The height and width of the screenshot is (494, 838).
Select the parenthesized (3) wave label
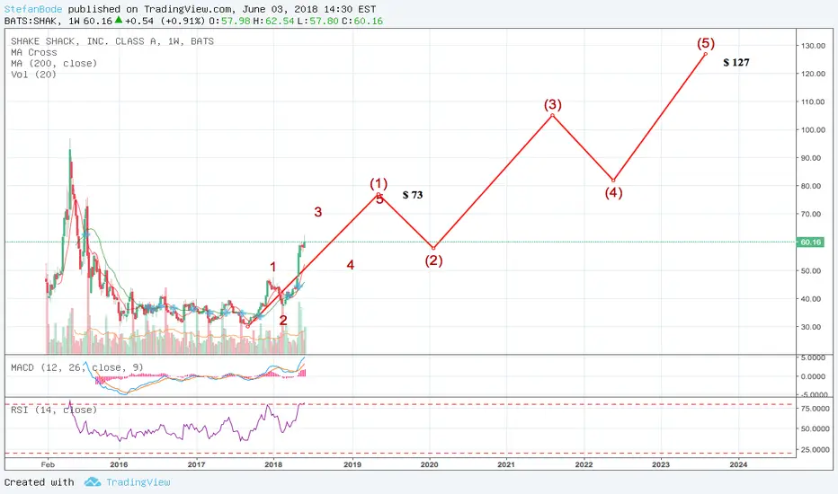pos(553,104)
